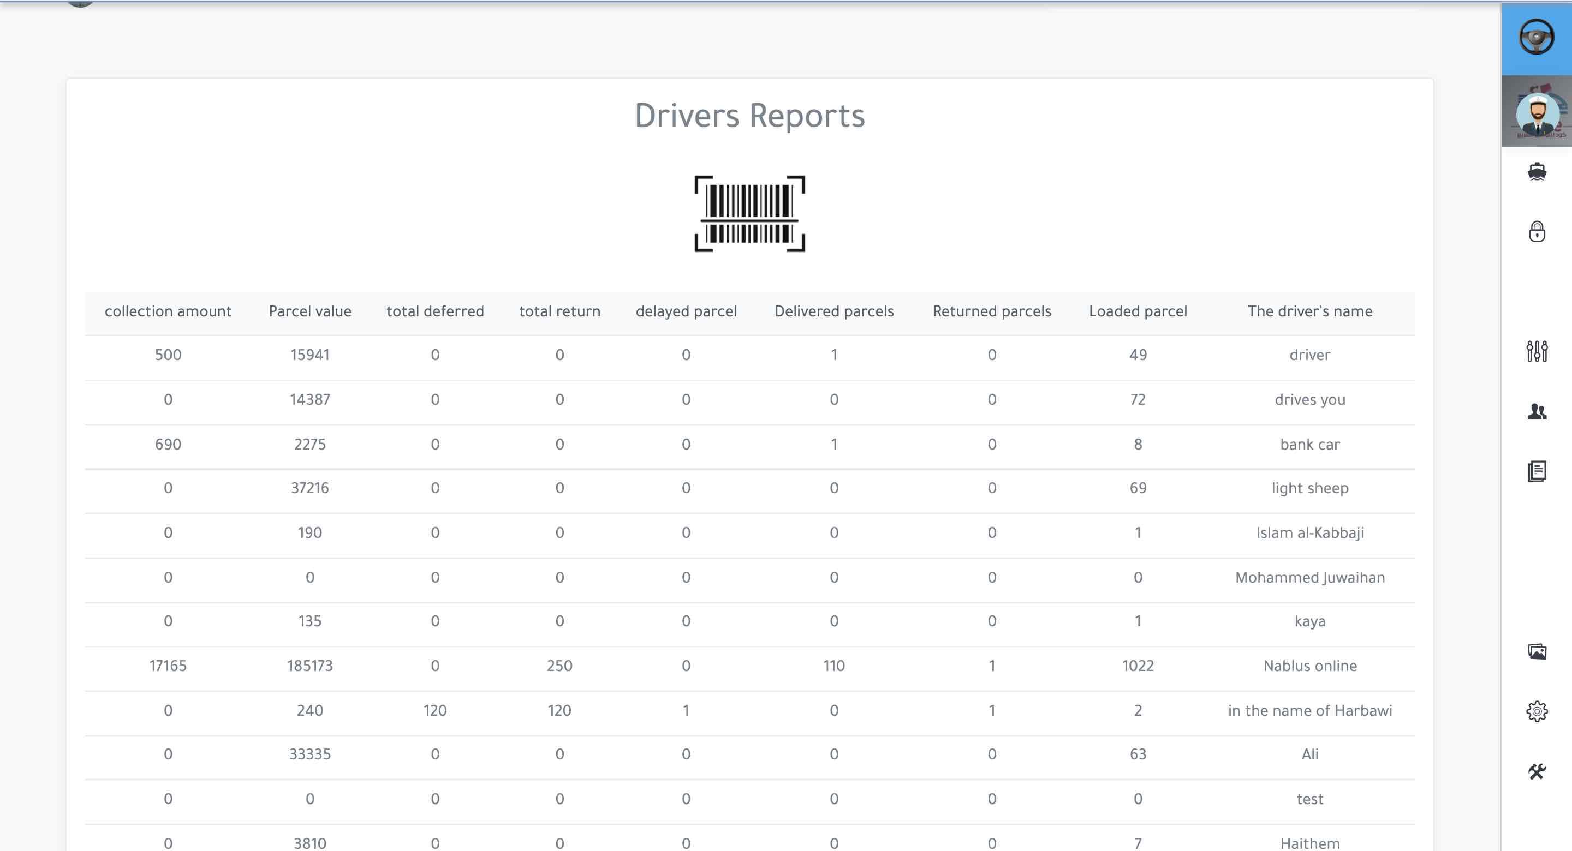
Task: Select the 'Nablus online' driver row
Action: pyautogui.click(x=1309, y=666)
